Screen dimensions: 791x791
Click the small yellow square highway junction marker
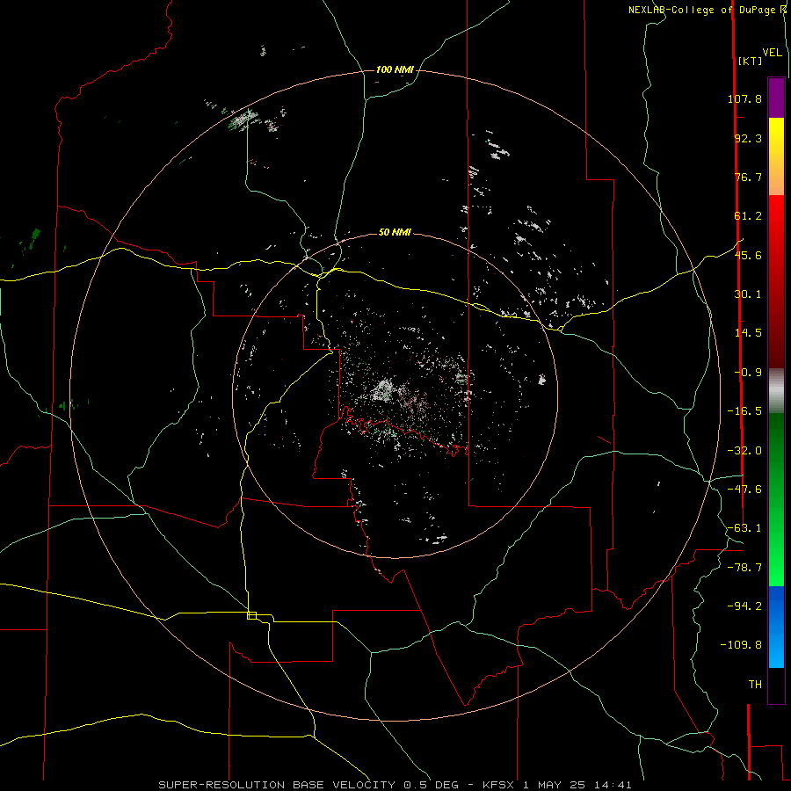(x=251, y=615)
